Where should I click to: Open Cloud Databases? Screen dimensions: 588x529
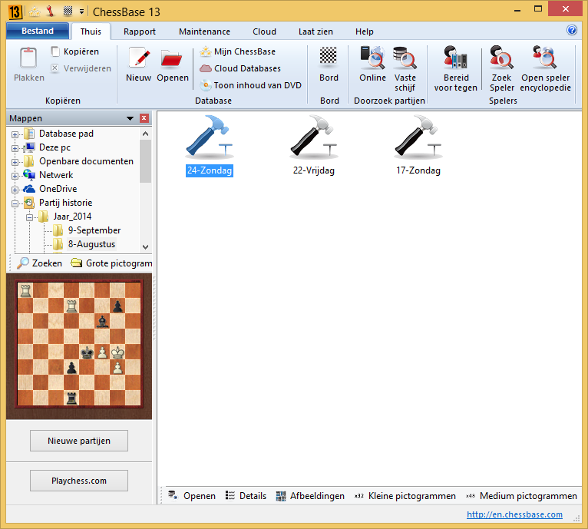click(240, 68)
